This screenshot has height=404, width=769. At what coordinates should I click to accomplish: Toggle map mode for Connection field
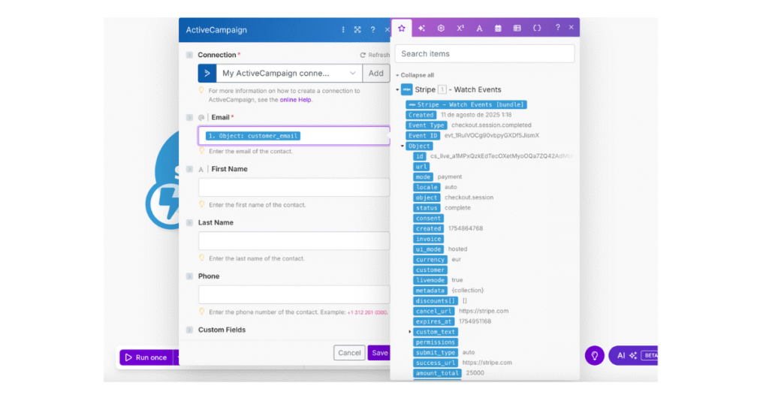point(189,55)
